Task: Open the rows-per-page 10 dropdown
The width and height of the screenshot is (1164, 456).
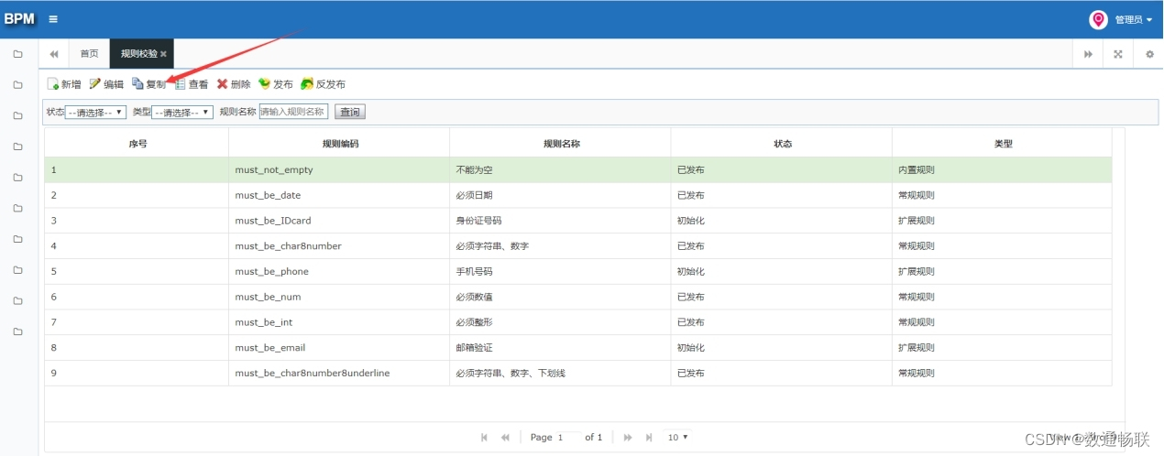Action: click(678, 438)
